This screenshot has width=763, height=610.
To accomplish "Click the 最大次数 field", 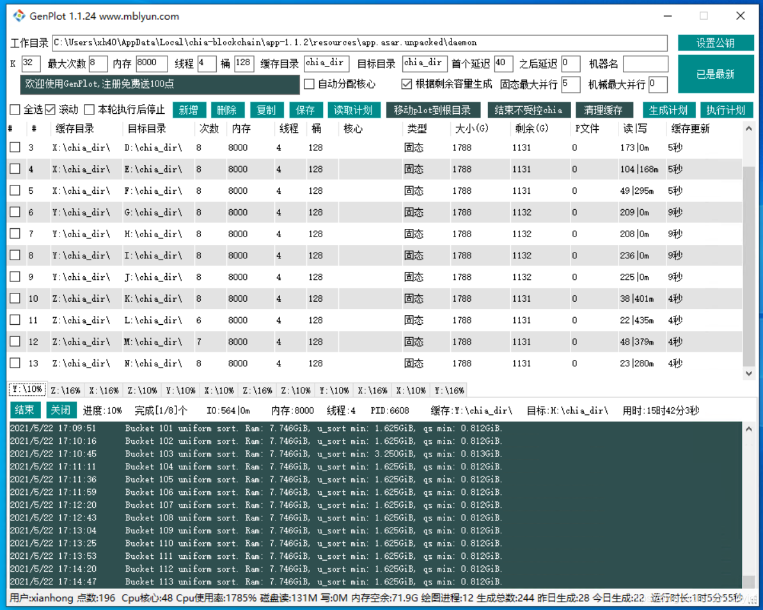I will click(97, 64).
